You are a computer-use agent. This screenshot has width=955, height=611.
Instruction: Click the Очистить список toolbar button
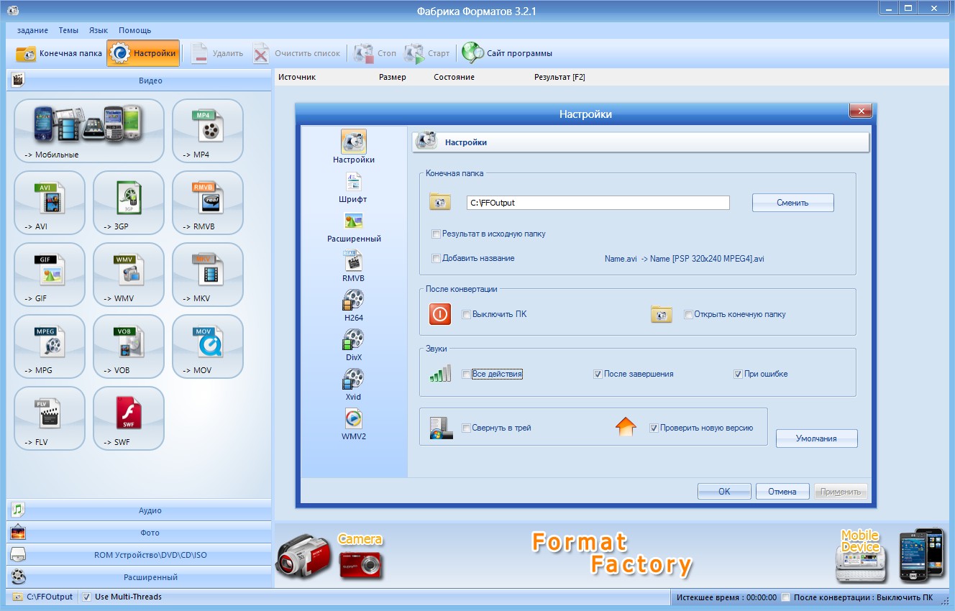(296, 53)
